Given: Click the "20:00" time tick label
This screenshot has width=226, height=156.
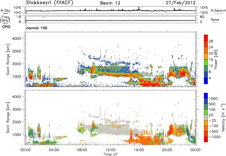Looking at the screenshot, I should tap(167, 150).
